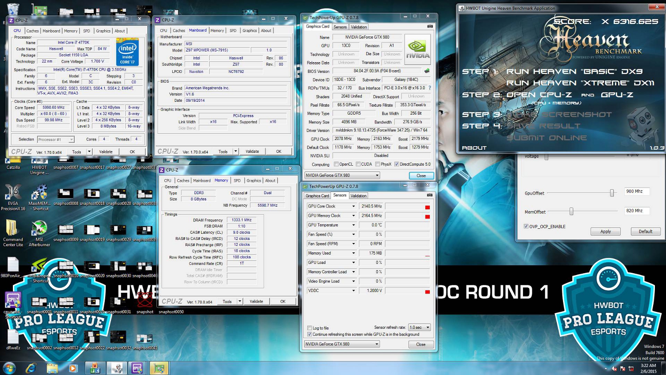Open the Recycle Bin on desktop
Screen dimensions: 666x375
[x=13, y=9]
